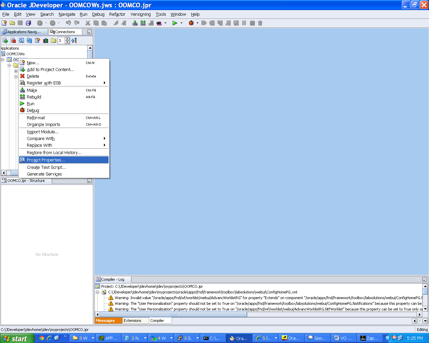Switch to Compiler tab in log panel
Viewport: 429px width, 343px height.
tap(160, 321)
